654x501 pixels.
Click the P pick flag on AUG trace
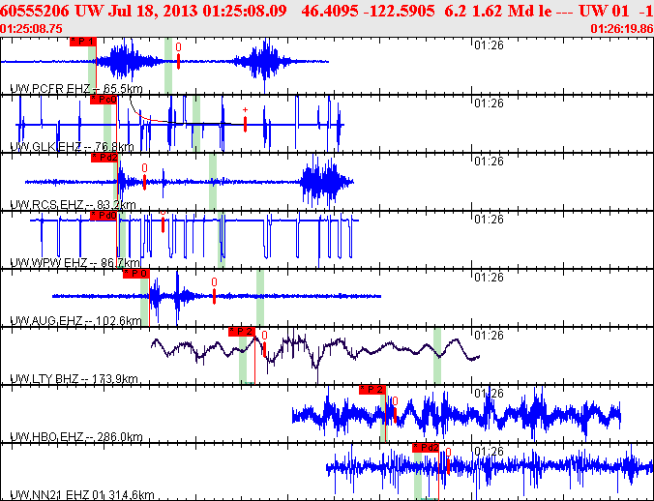tap(136, 274)
